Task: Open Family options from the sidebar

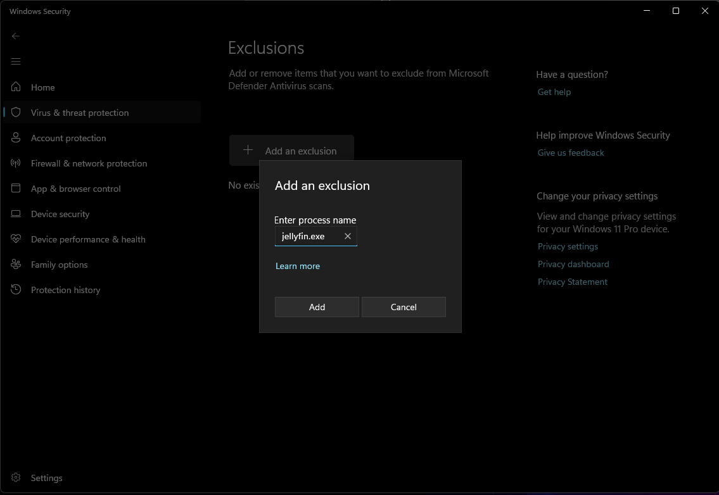Action: point(59,265)
